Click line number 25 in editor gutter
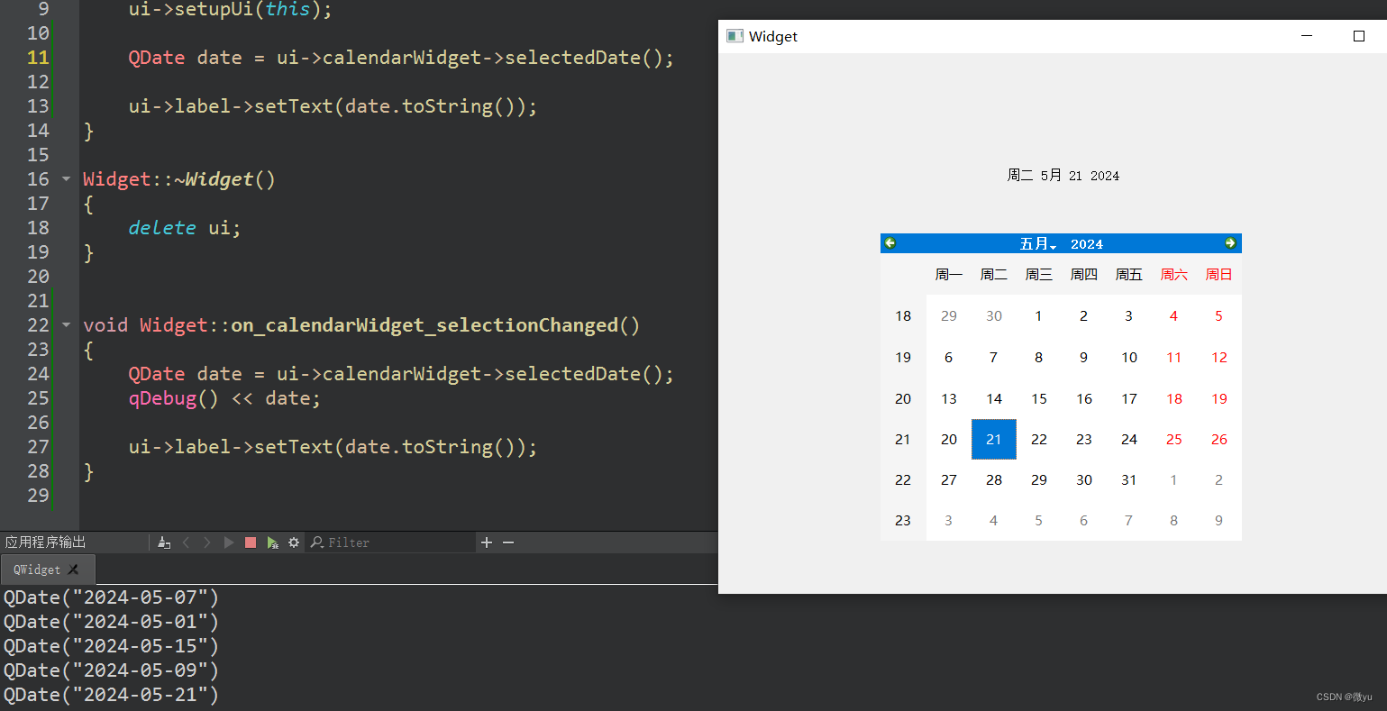 point(38,398)
